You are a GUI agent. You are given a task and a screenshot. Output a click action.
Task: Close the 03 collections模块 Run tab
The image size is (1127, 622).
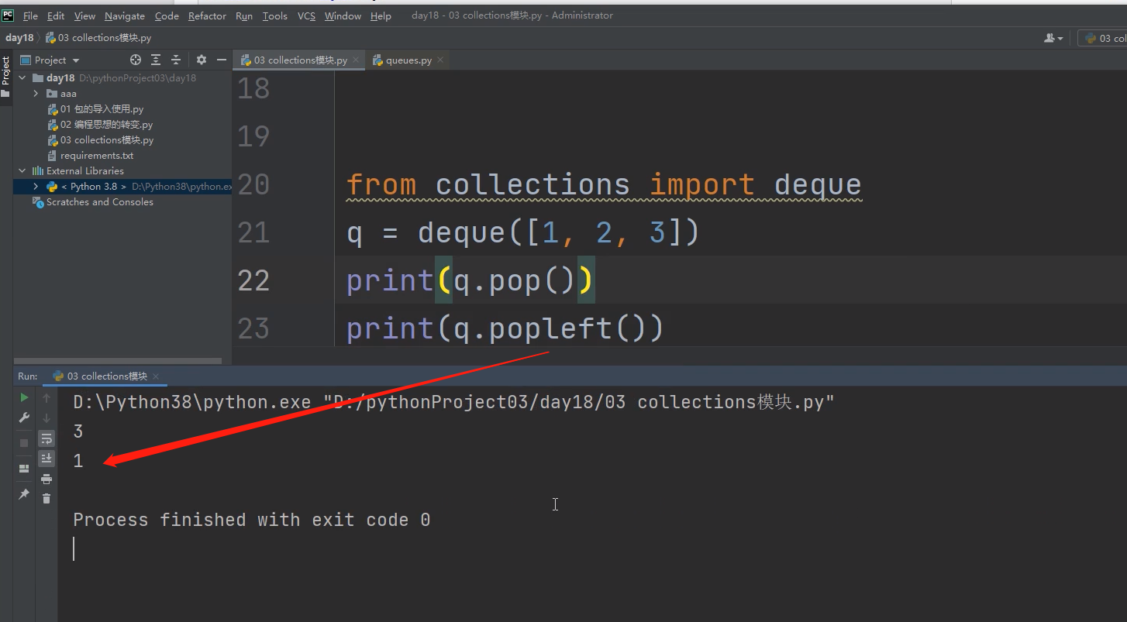click(156, 376)
